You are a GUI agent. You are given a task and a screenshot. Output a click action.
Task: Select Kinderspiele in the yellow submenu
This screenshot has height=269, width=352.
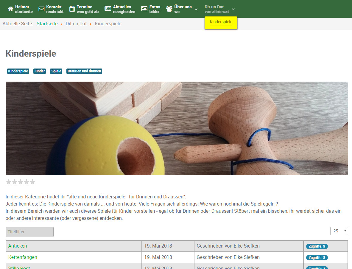[x=221, y=22]
